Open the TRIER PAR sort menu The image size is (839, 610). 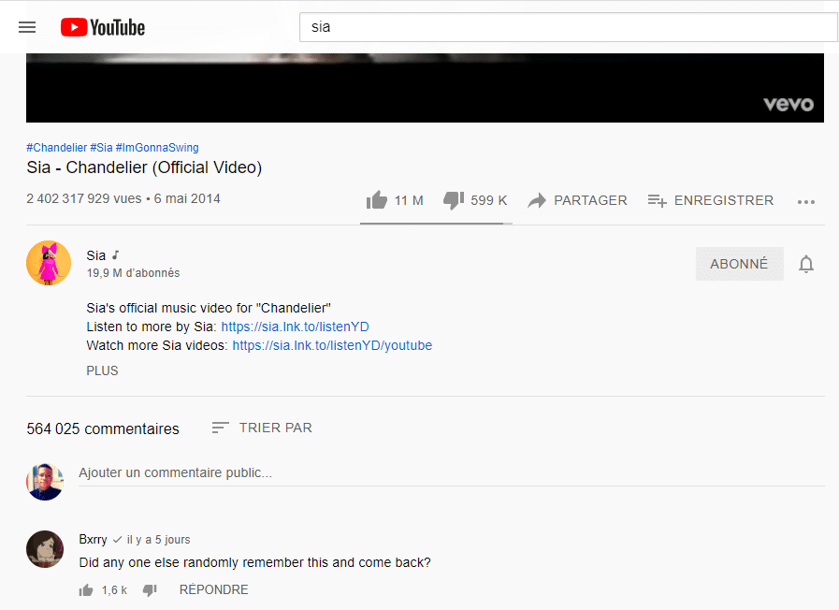tap(262, 428)
